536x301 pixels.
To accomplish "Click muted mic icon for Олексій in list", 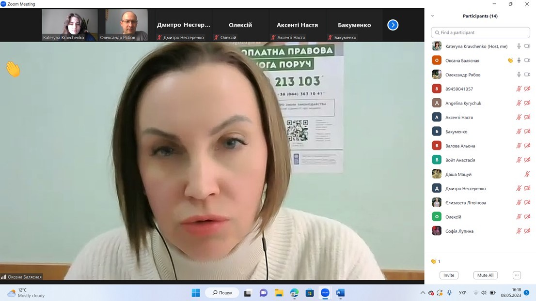I will 519,217.
